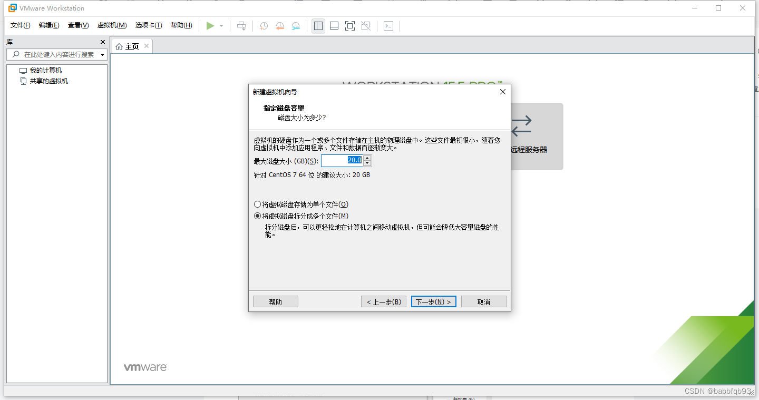Close the library panel with its X
The width and height of the screenshot is (759, 400).
point(103,42)
